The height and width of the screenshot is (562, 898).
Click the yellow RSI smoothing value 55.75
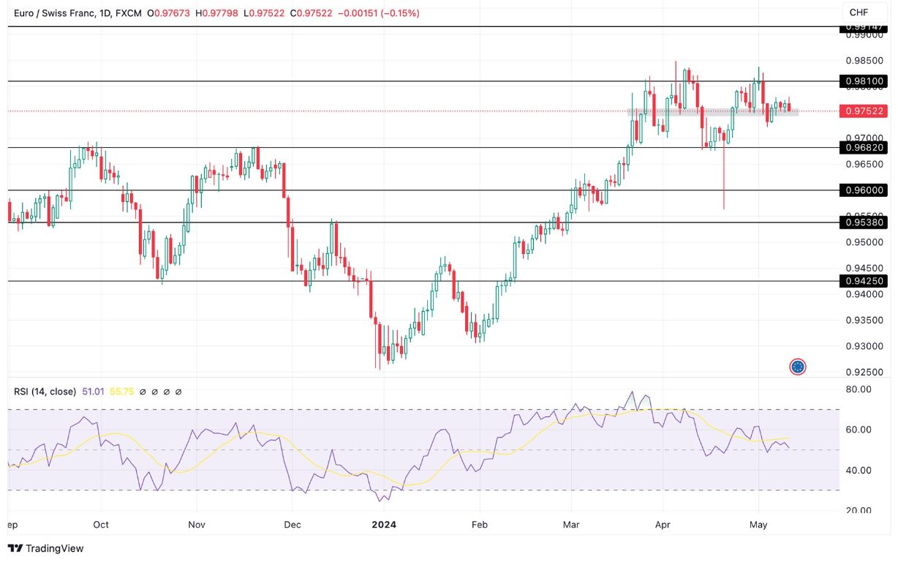[121, 391]
